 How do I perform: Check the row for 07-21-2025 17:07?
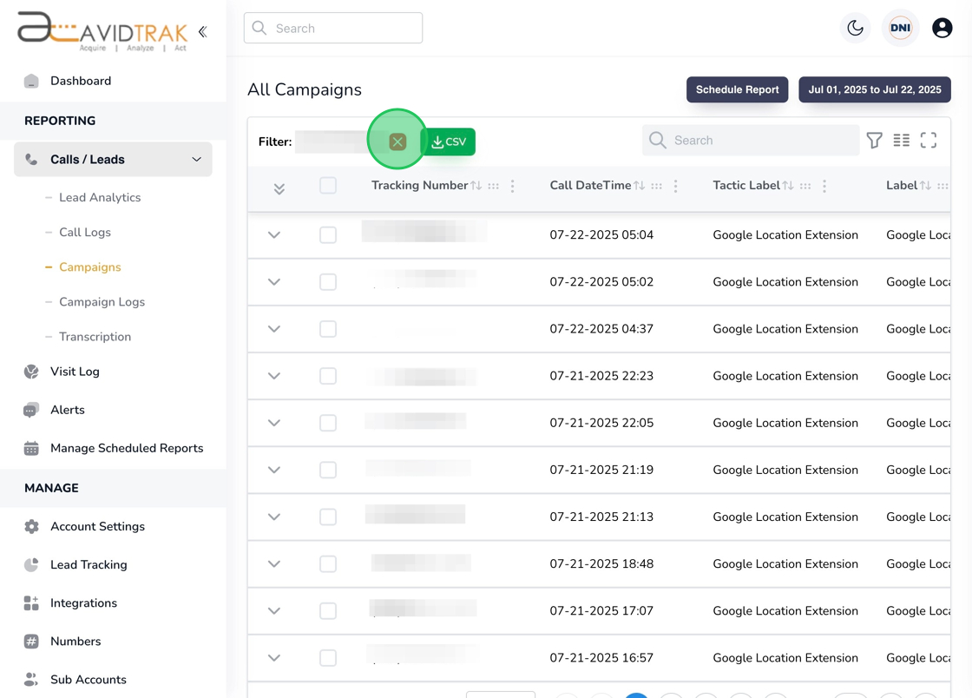pos(328,611)
